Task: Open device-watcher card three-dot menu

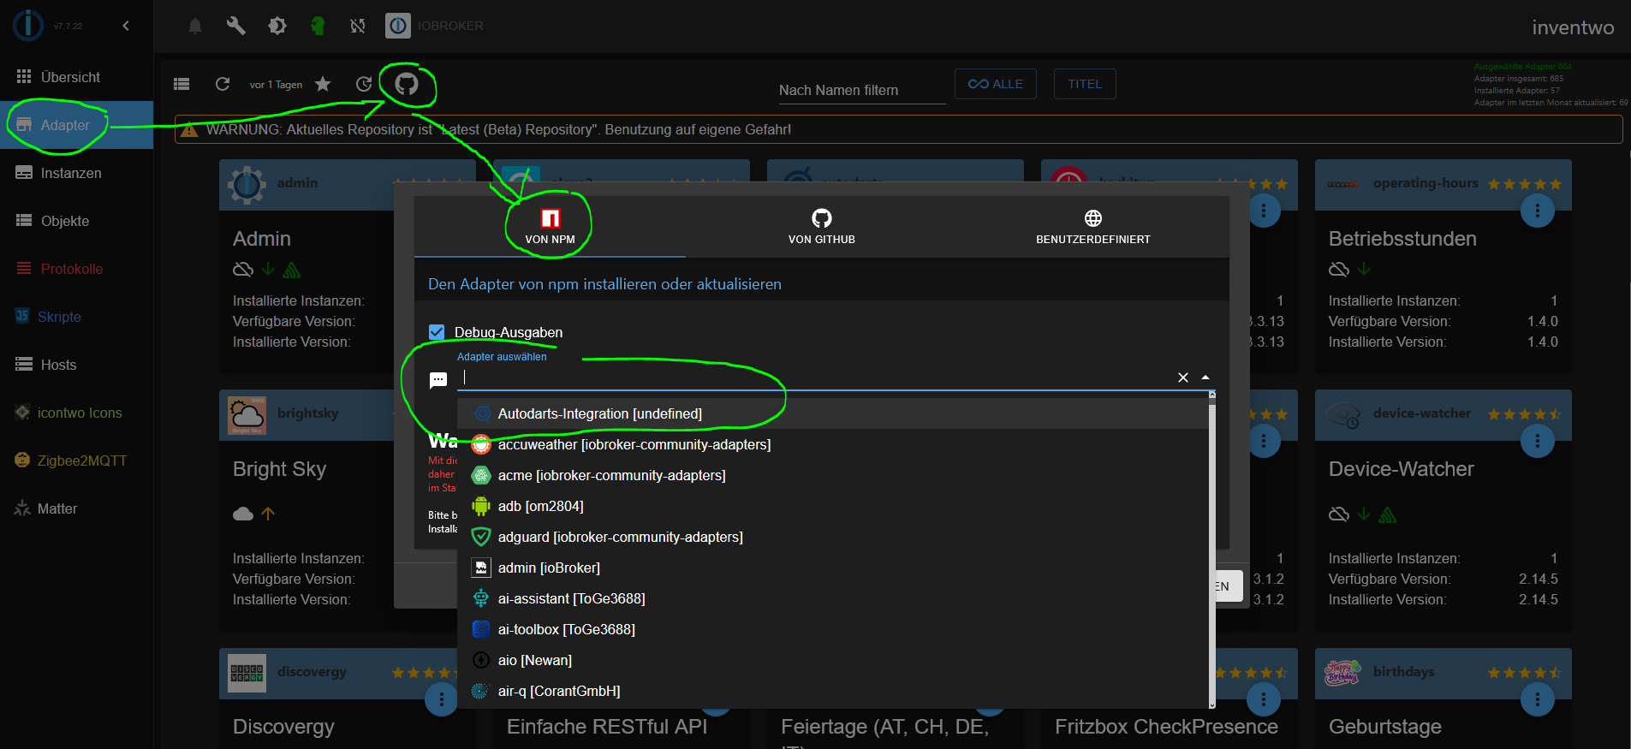Action: (x=1538, y=441)
